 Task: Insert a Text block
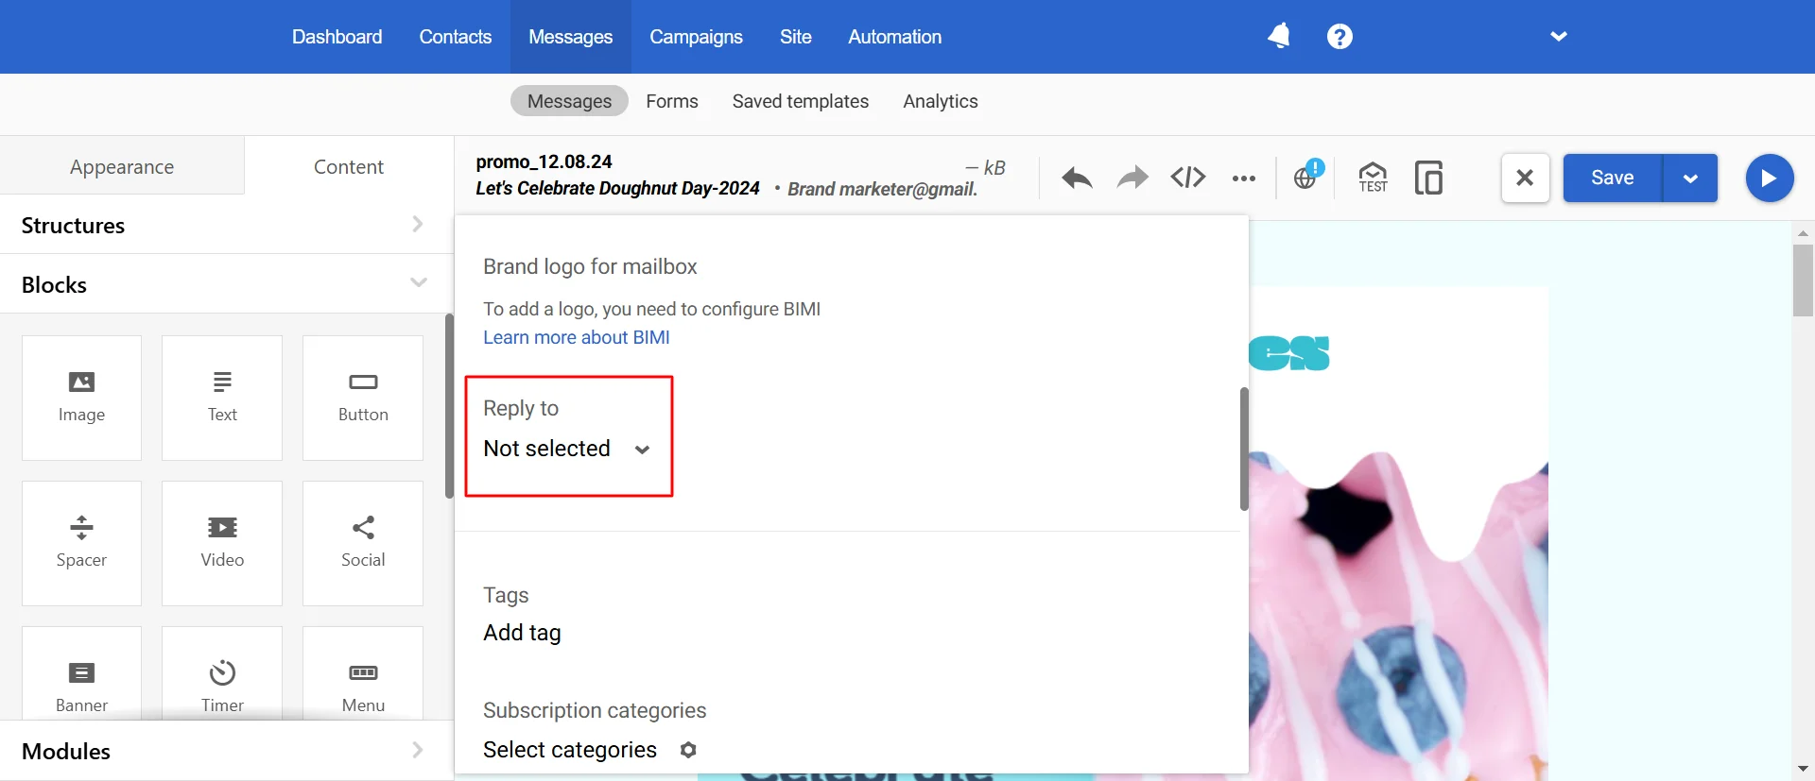point(222,398)
